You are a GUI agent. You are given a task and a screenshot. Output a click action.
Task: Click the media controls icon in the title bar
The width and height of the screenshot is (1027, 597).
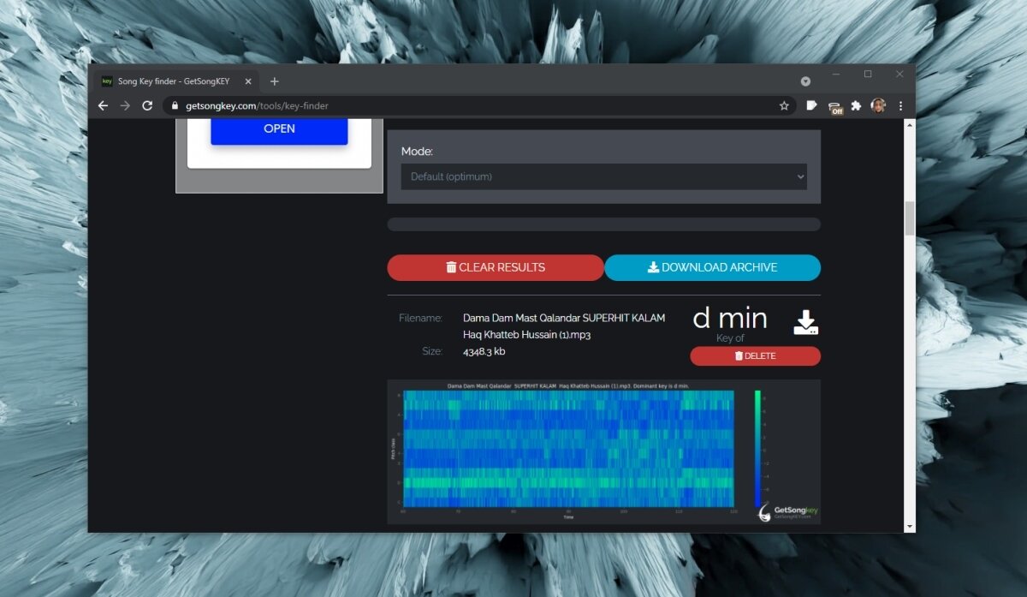805,81
